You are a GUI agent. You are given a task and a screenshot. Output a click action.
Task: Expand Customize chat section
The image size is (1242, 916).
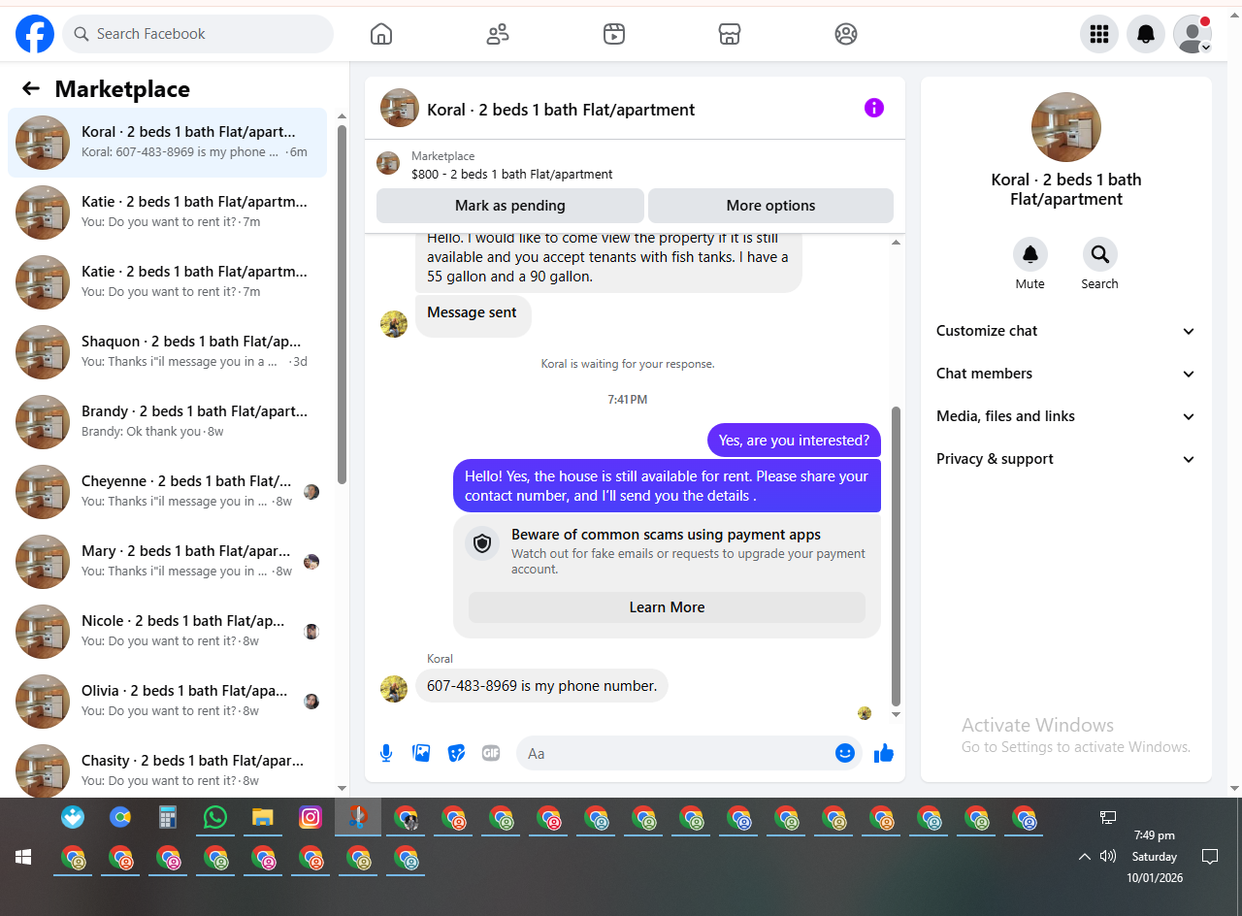click(x=1065, y=331)
